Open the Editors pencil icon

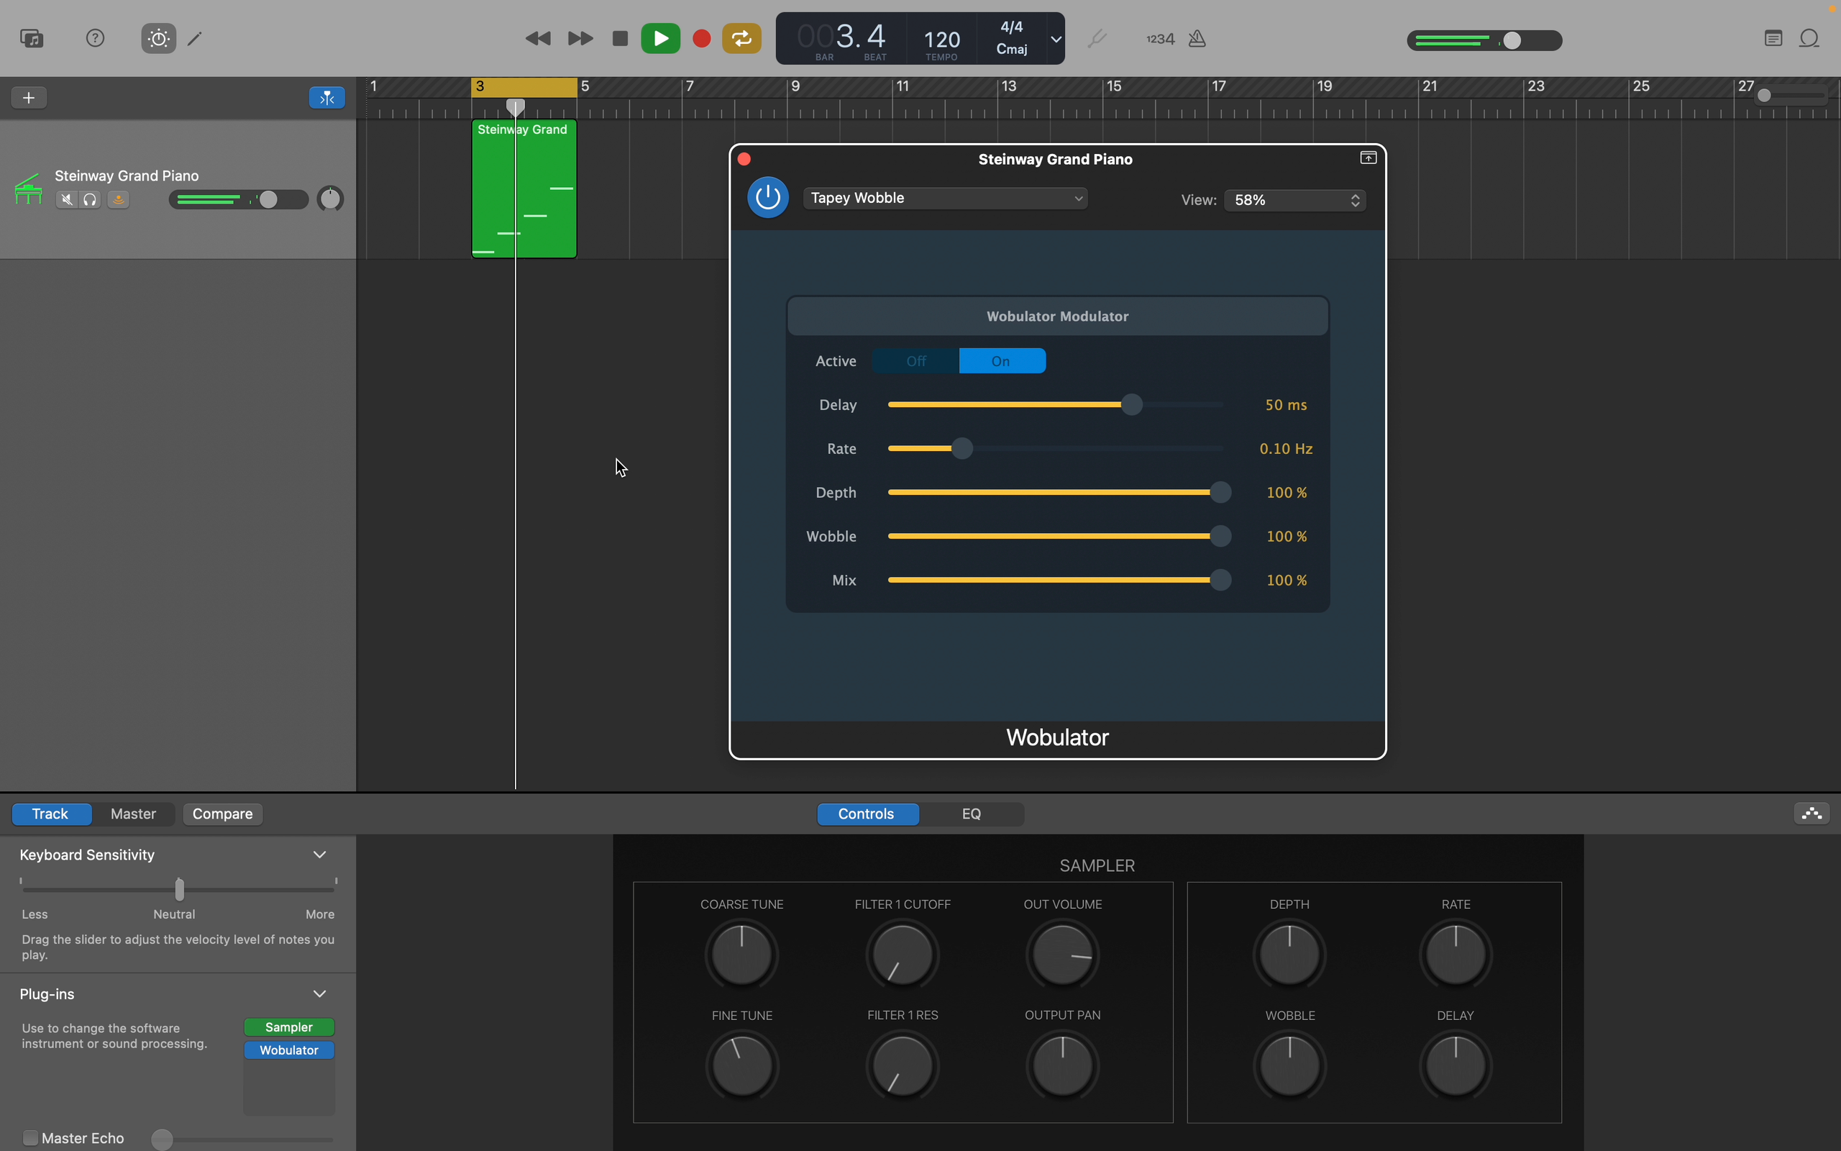pyautogui.click(x=196, y=38)
